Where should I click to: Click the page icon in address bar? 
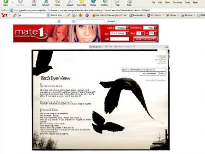point(12,10)
